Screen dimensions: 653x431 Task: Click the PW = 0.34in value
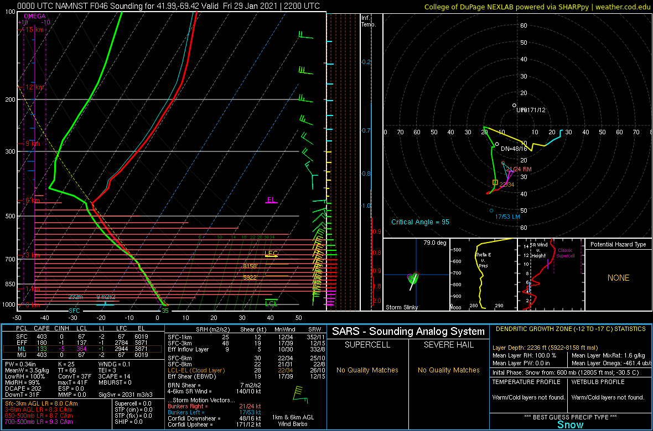pyautogui.click(x=20, y=363)
